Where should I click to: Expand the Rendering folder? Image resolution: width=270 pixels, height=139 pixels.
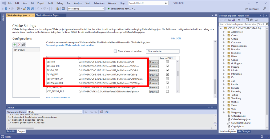pos(224,91)
